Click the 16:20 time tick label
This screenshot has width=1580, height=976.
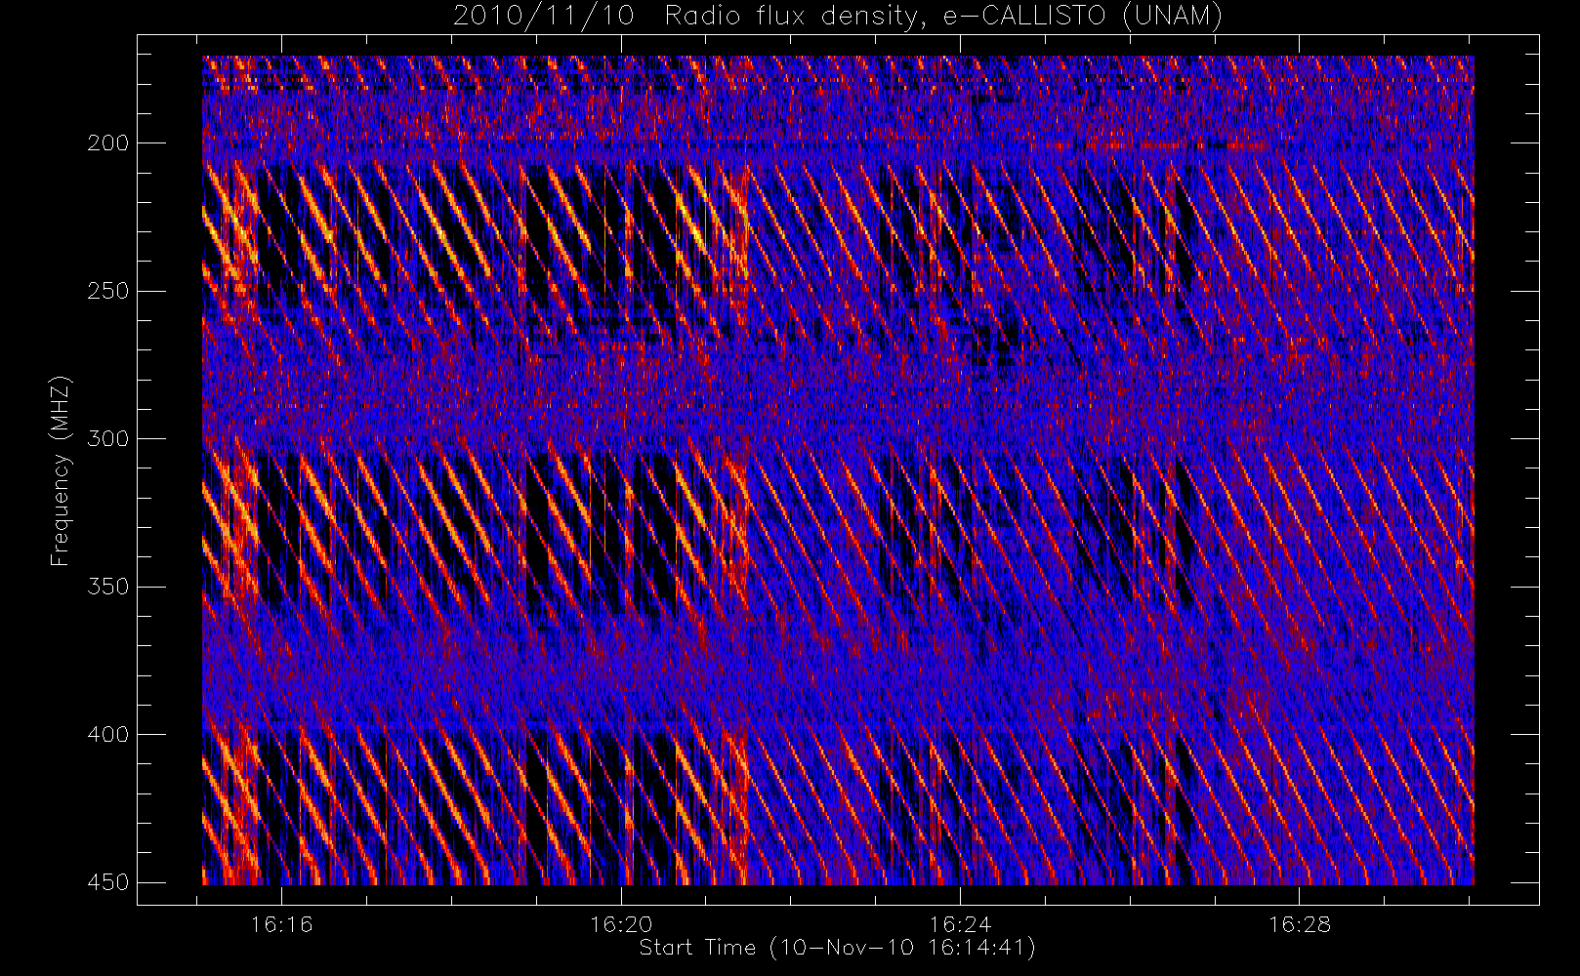click(x=621, y=924)
